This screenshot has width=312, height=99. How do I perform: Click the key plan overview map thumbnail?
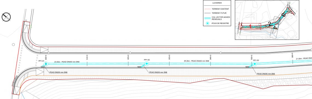point(267,20)
